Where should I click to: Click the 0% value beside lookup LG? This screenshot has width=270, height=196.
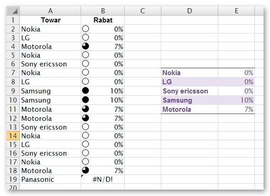click(x=237, y=82)
